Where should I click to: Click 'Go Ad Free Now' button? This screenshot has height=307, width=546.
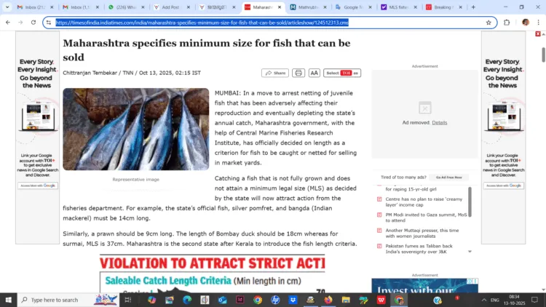click(x=449, y=178)
